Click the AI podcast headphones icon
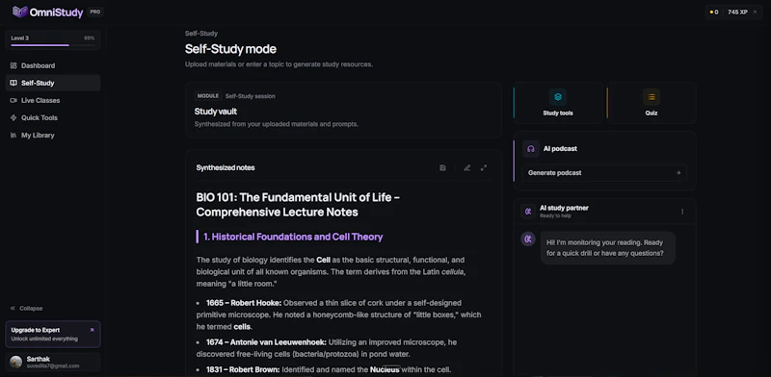The height and width of the screenshot is (377, 771). click(x=531, y=149)
